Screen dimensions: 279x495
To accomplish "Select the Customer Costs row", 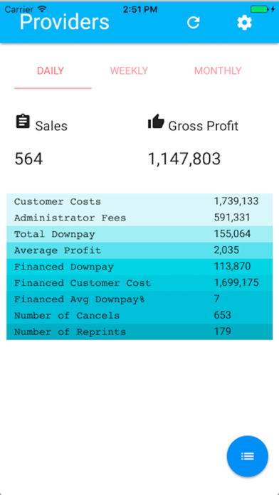I will tap(139, 201).
